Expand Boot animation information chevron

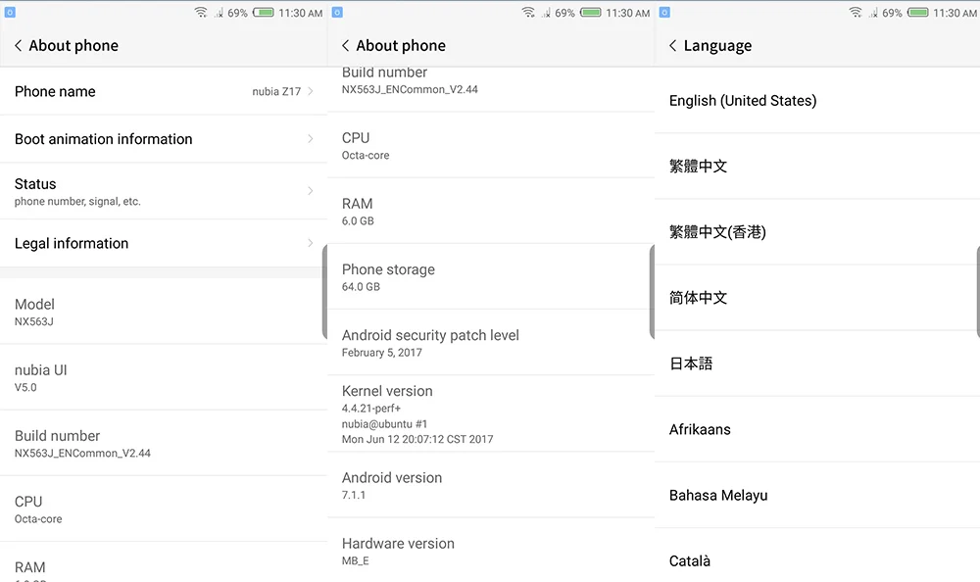coord(311,139)
